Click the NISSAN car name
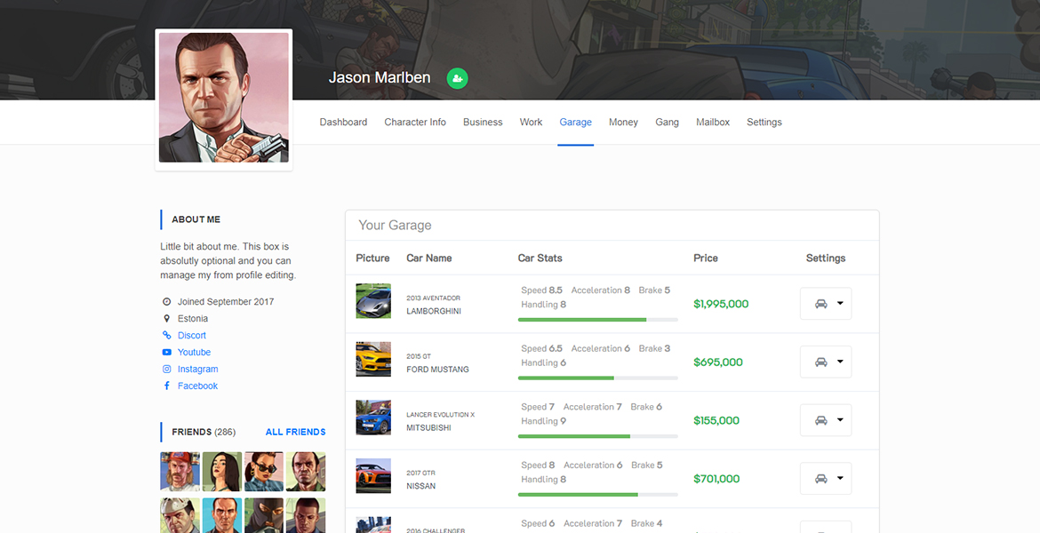Viewport: 1040px width, 533px height. click(x=421, y=486)
